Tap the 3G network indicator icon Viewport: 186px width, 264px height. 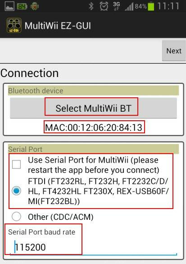tap(116, 6)
